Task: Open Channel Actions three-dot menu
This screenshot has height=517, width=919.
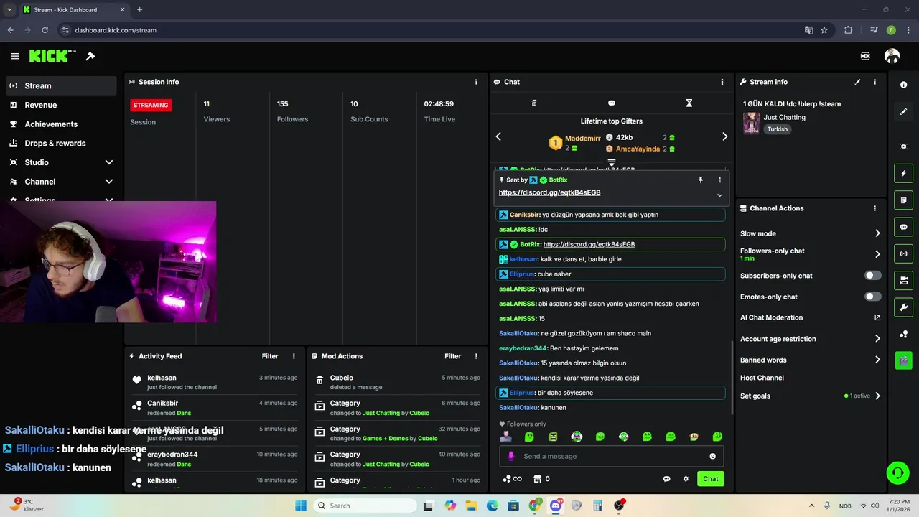Action: (874, 208)
